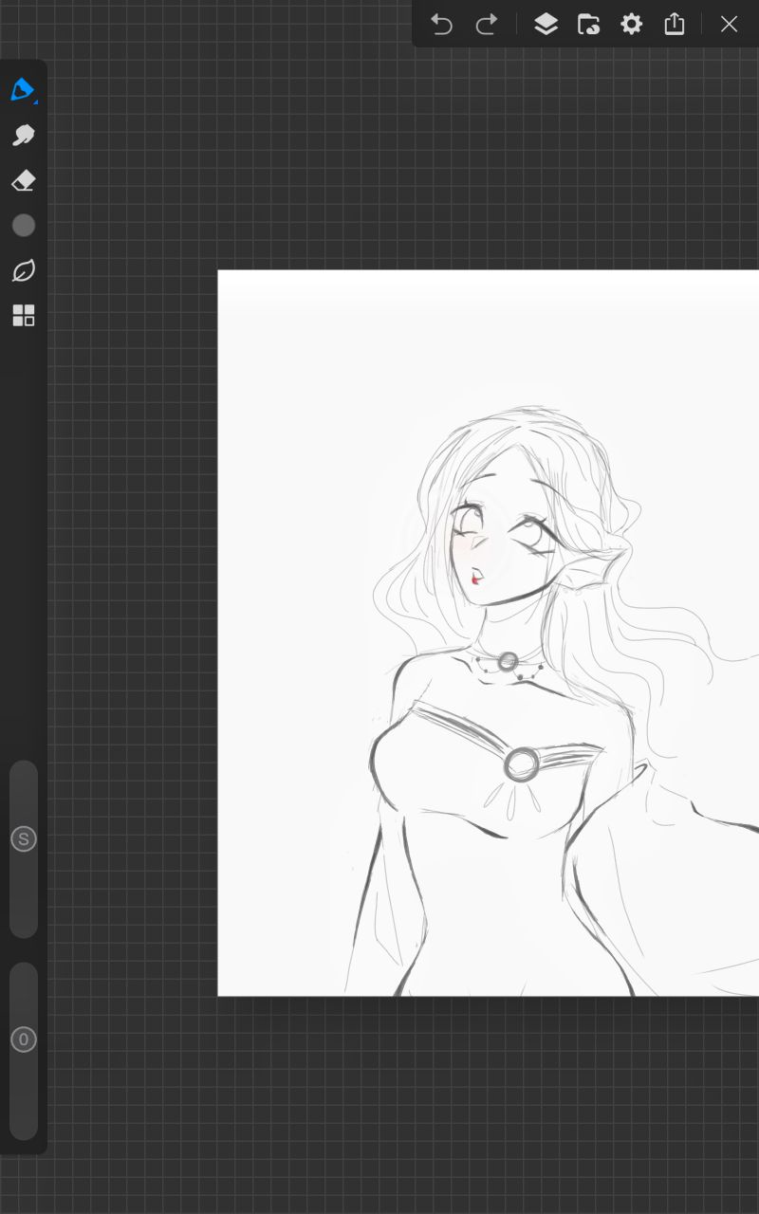Image resolution: width=759 pixels, height=1214 pixels.
Task: Click the necklace pendant circle in the drawing
Action: click(508, 661)
